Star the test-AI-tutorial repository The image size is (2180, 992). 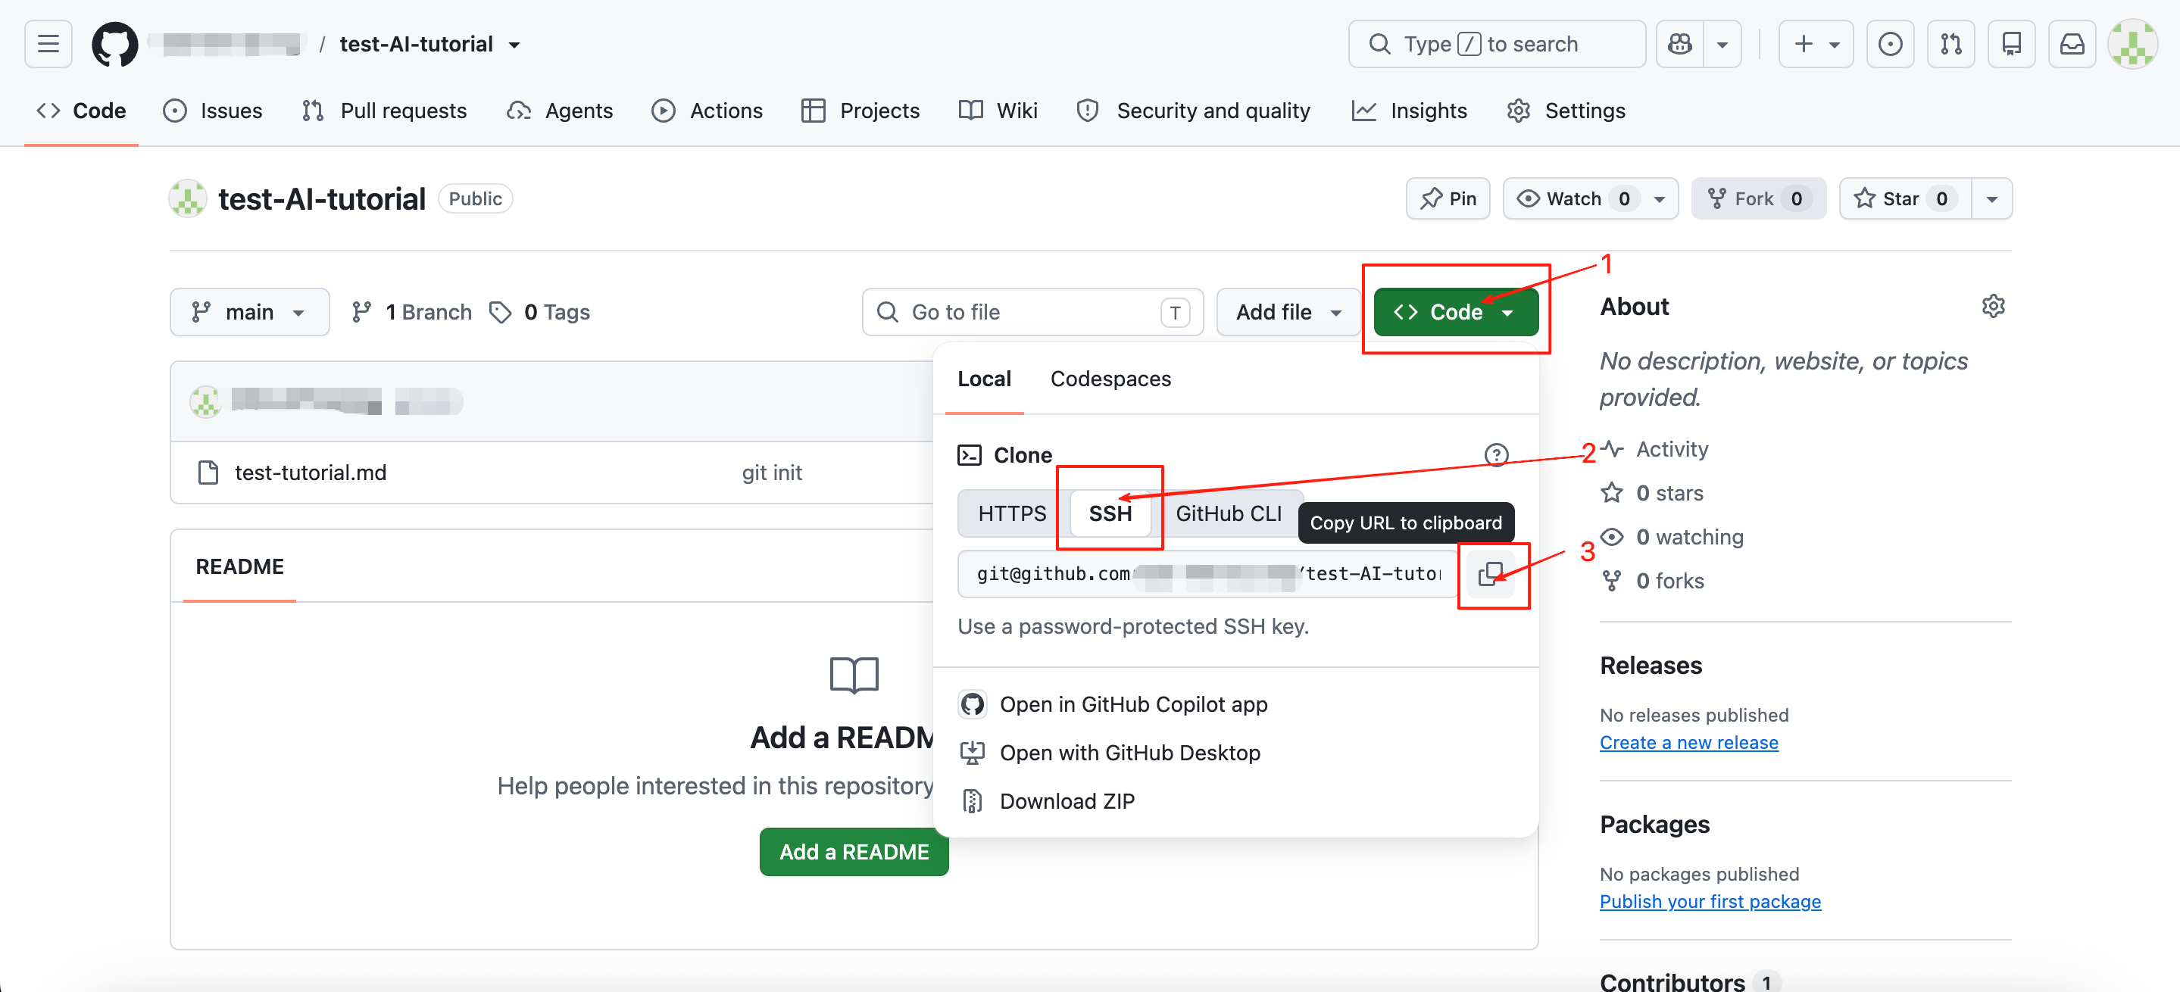tap(1905, 198)
